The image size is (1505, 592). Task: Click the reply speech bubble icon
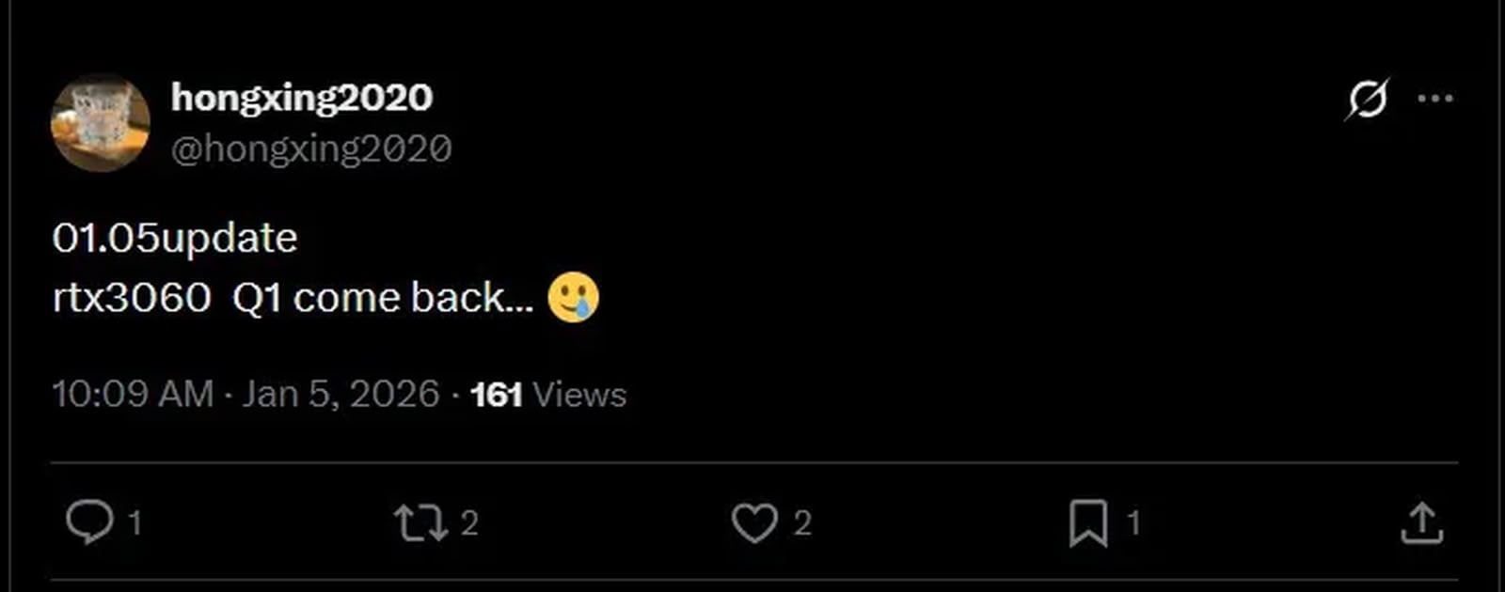pyautogui.click(x=89, y=522)
